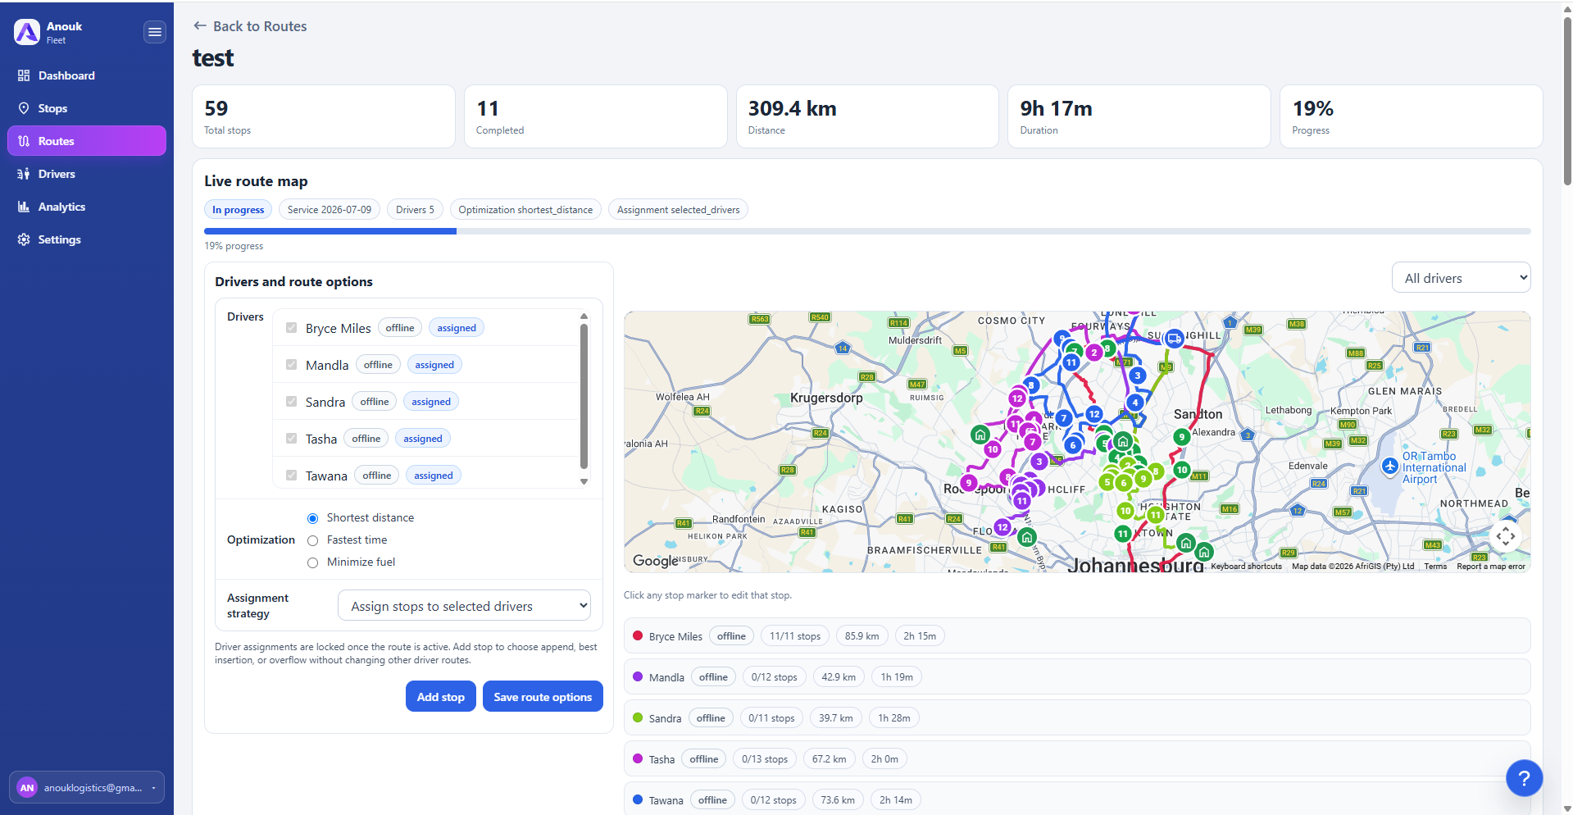1573x815 pixels.
Task: Toggle the Mandla driver checkbox
Action: (291, 365)
